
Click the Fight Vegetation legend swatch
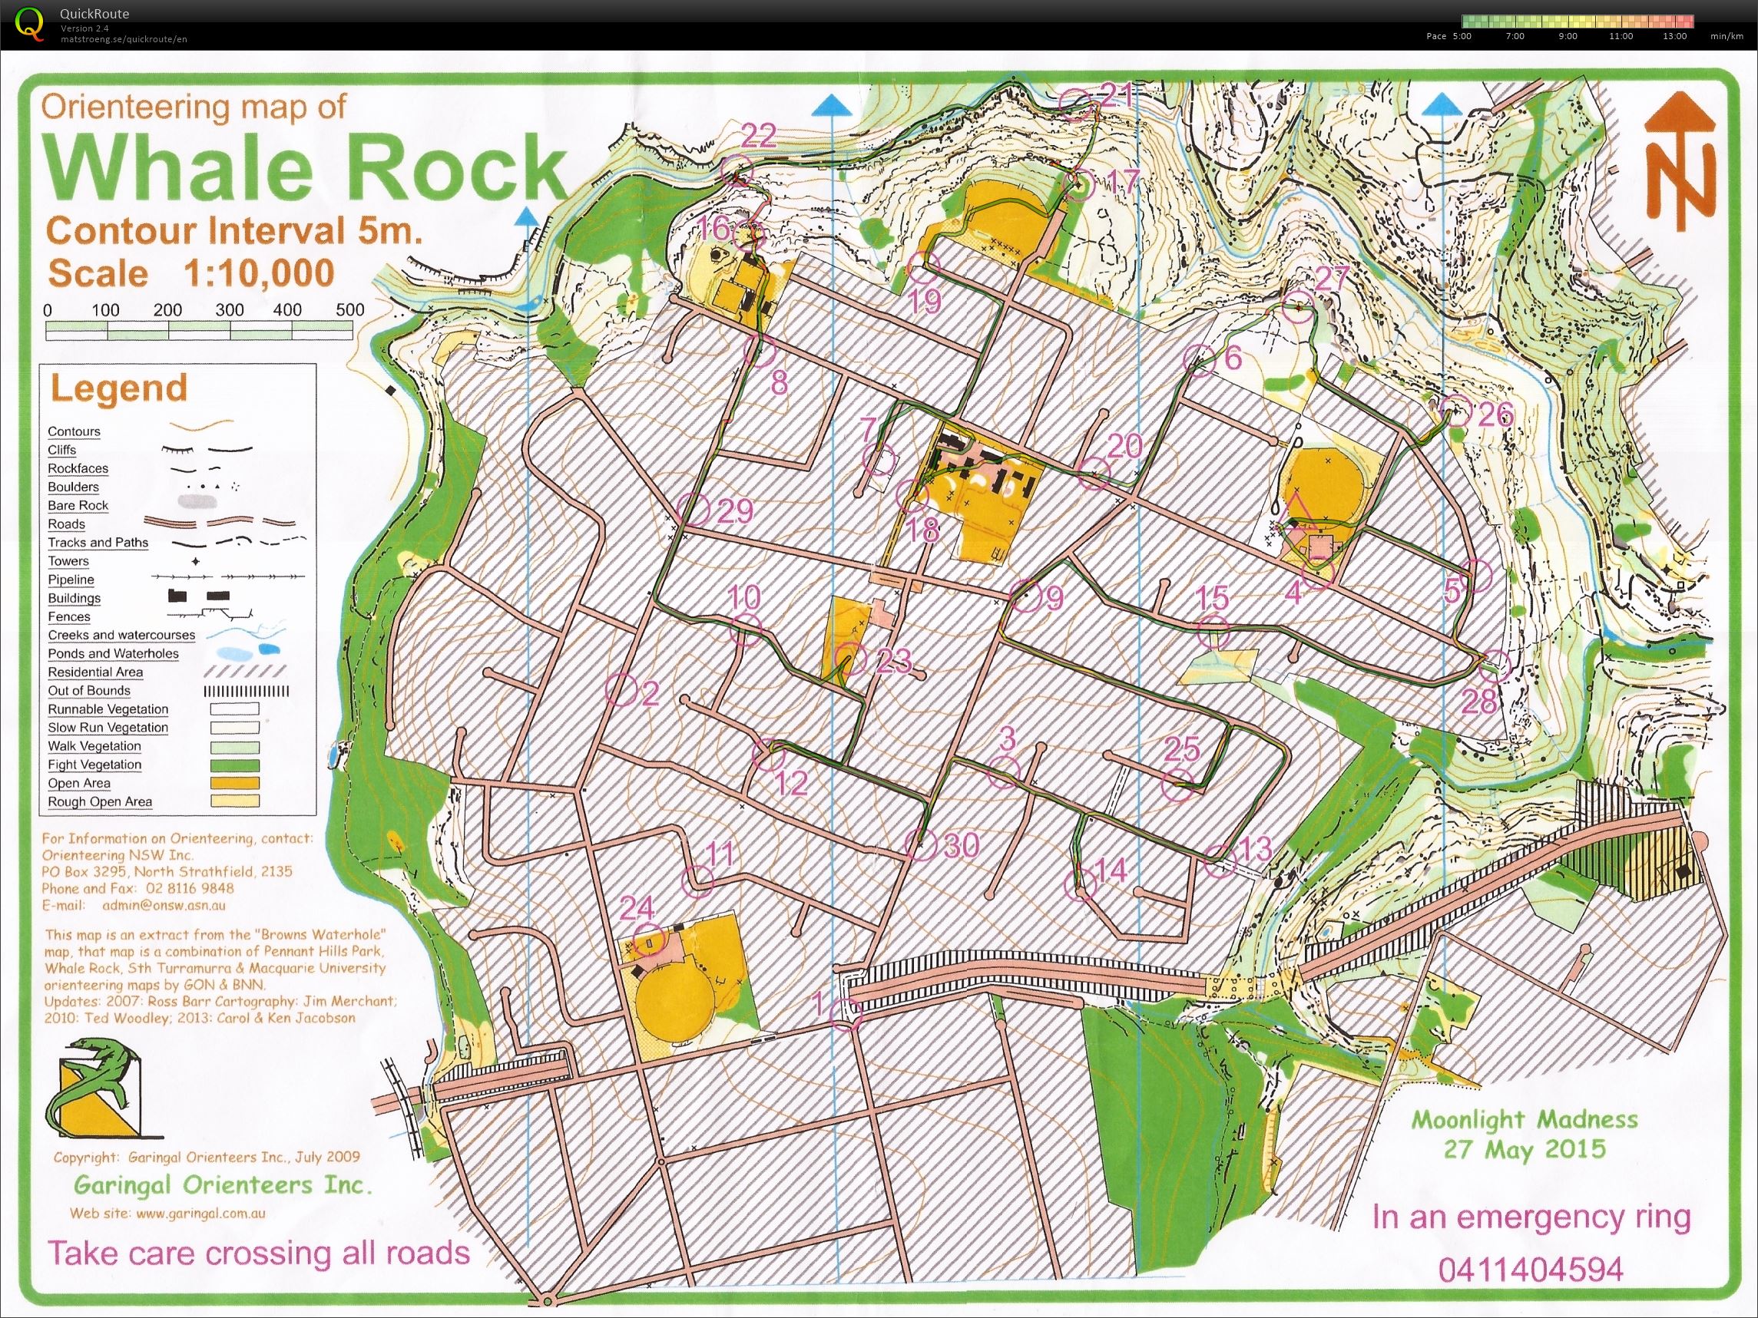click(x=234, y=765)
